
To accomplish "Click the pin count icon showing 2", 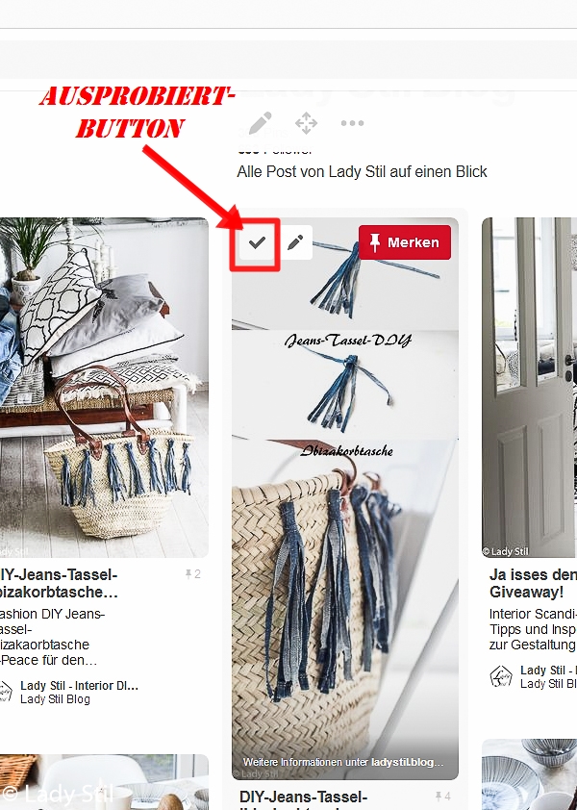I will [x=192, y=574].
